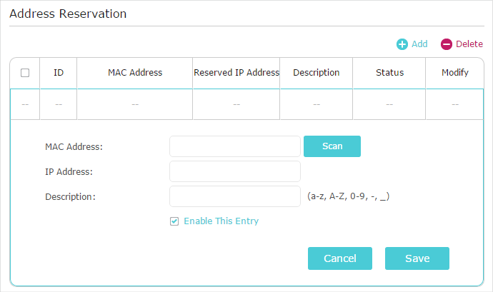Click the Delete text link
The width and height of the screenshot is (493, 292).
(469, 44)
